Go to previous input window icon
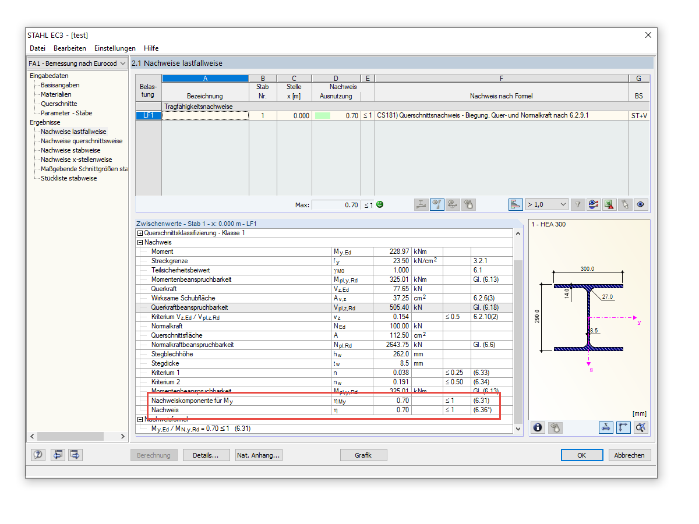Viewport: 699px width, 524px height. tap(57, 455)
